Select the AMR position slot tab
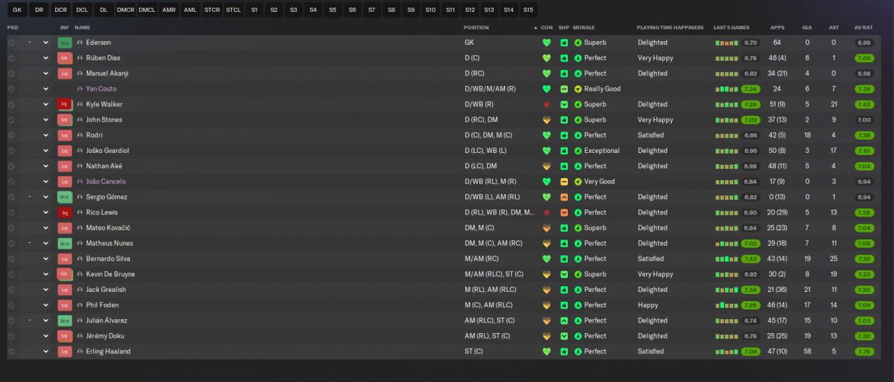The height and width of the screenshot is (382, 894). (x=169, y=10)
